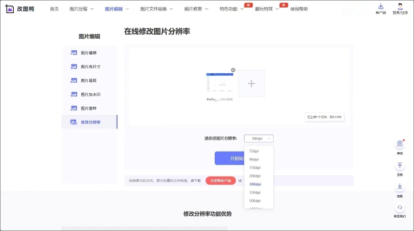Open the 图片压缩 menu label
The image size is (414, 231).
[78, 9]
